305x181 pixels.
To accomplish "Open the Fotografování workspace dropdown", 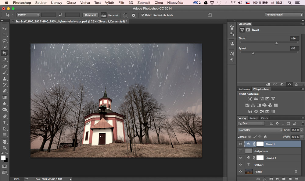I will click(x=284, y=15).
